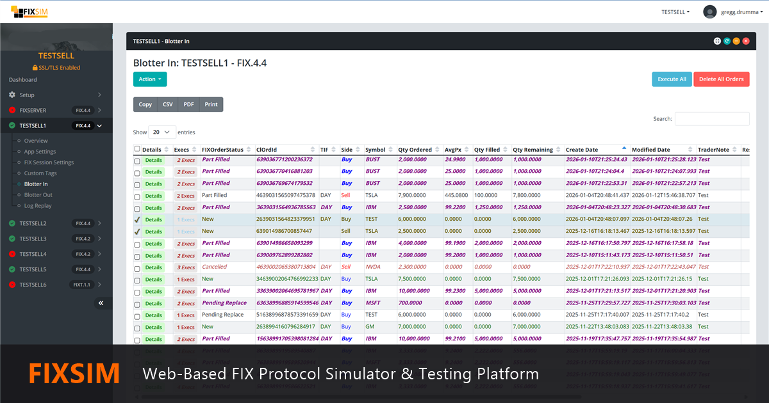The image size is (769, 403).
Task: Open the Action dropdown button
Action: pyautogui.click(x=150, y=79)
